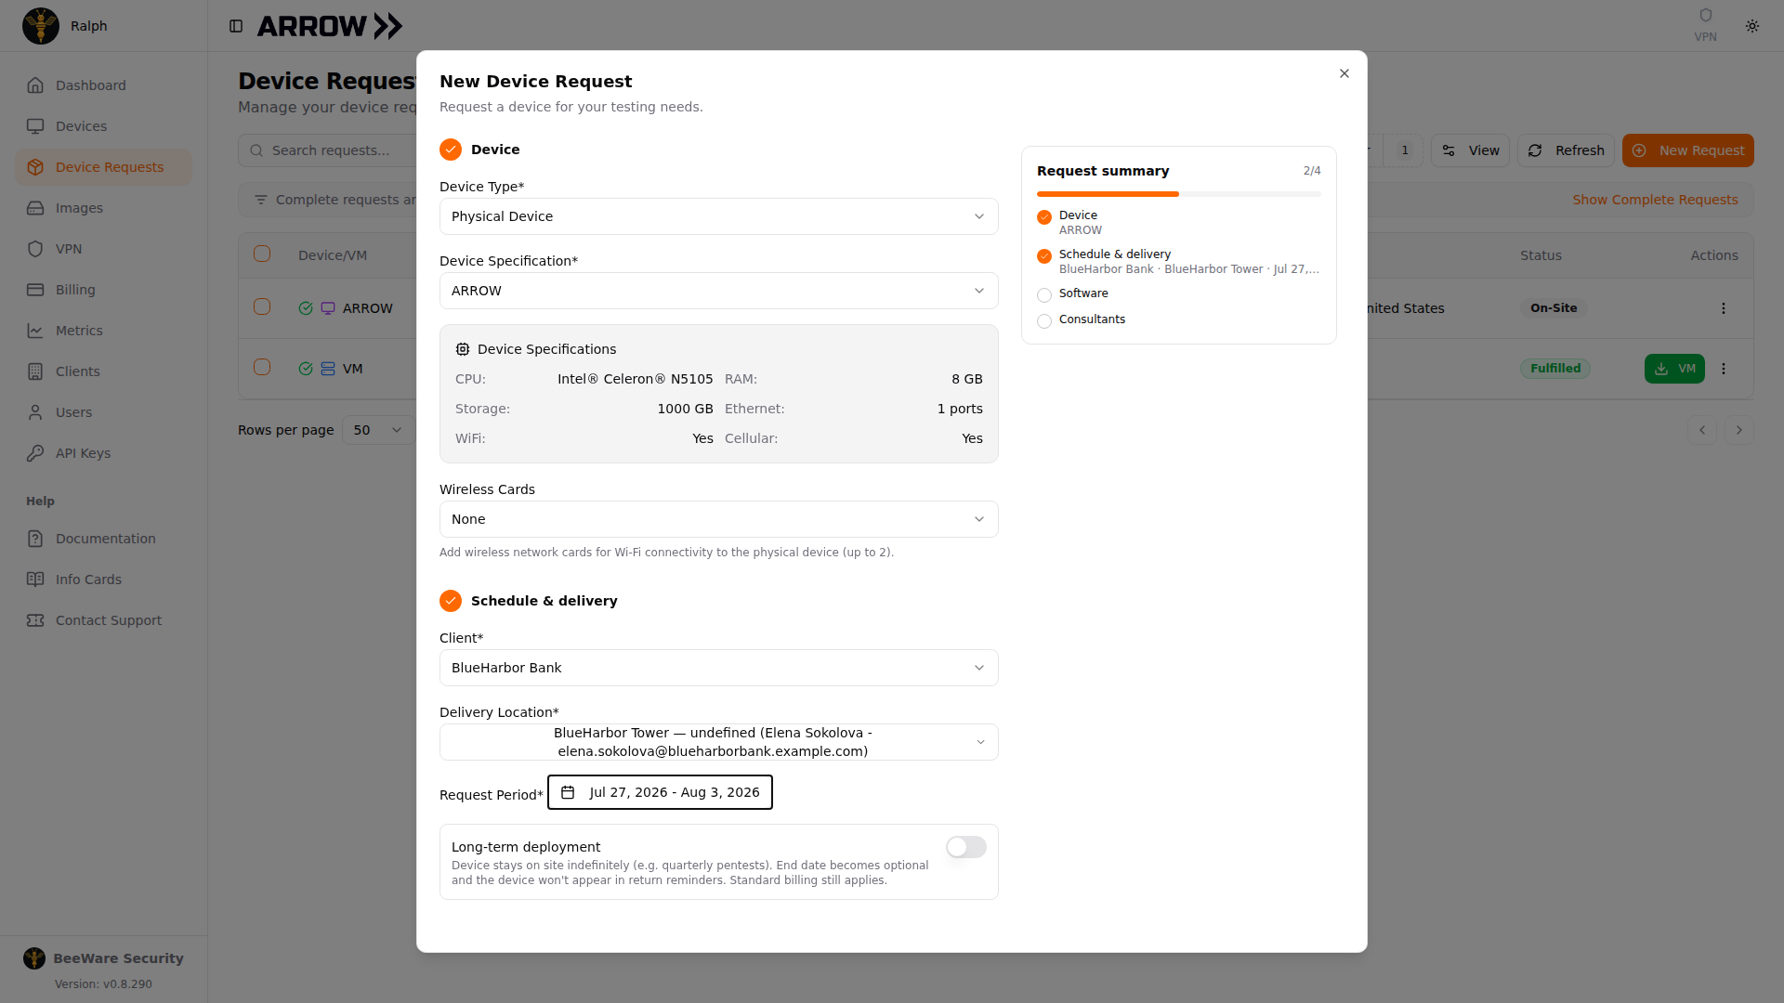Click the Contact Support ticket icon
1784x1003 pixels.
point(35,620)
